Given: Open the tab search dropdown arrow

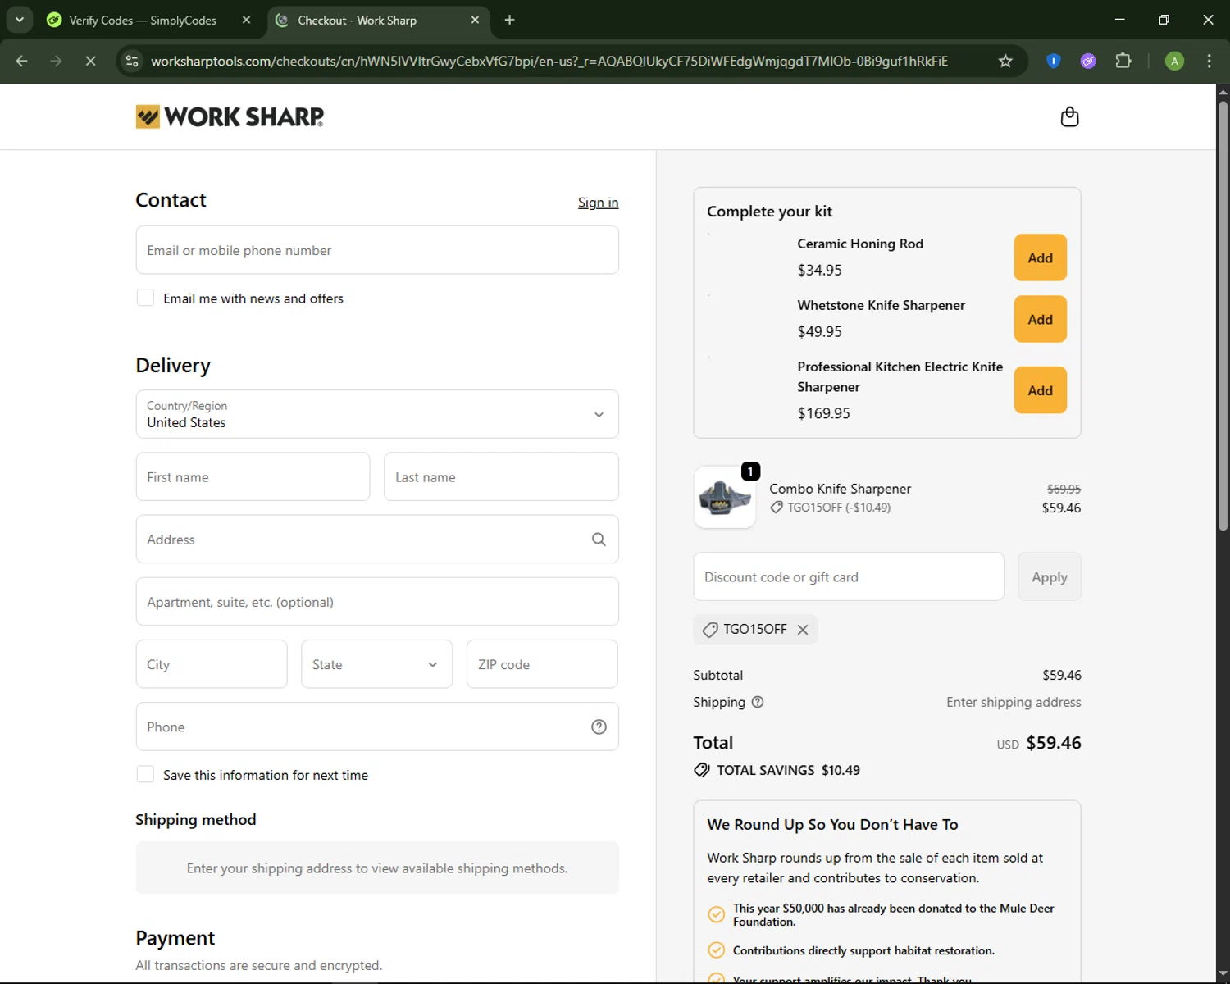Looking at the screenshot, I should click(x=19, y=20).
